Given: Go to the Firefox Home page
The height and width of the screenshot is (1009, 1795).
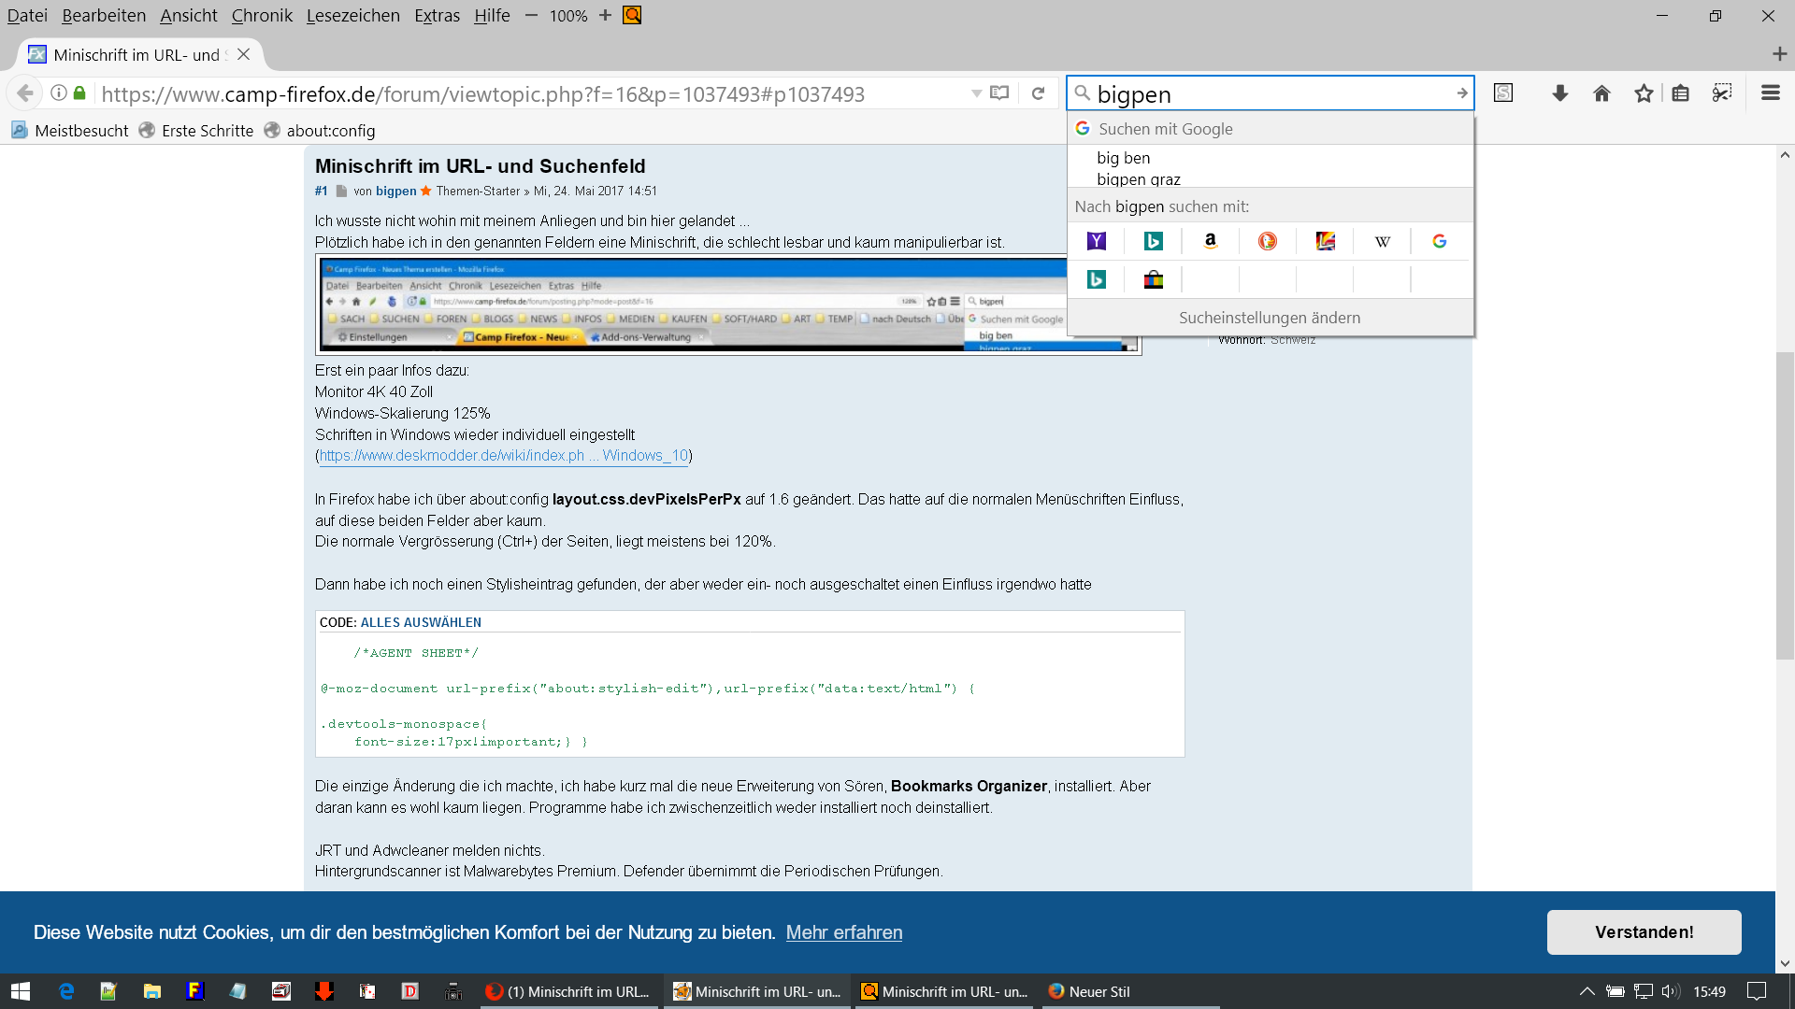Looking at the screenshot, I should pos(1601,93).
